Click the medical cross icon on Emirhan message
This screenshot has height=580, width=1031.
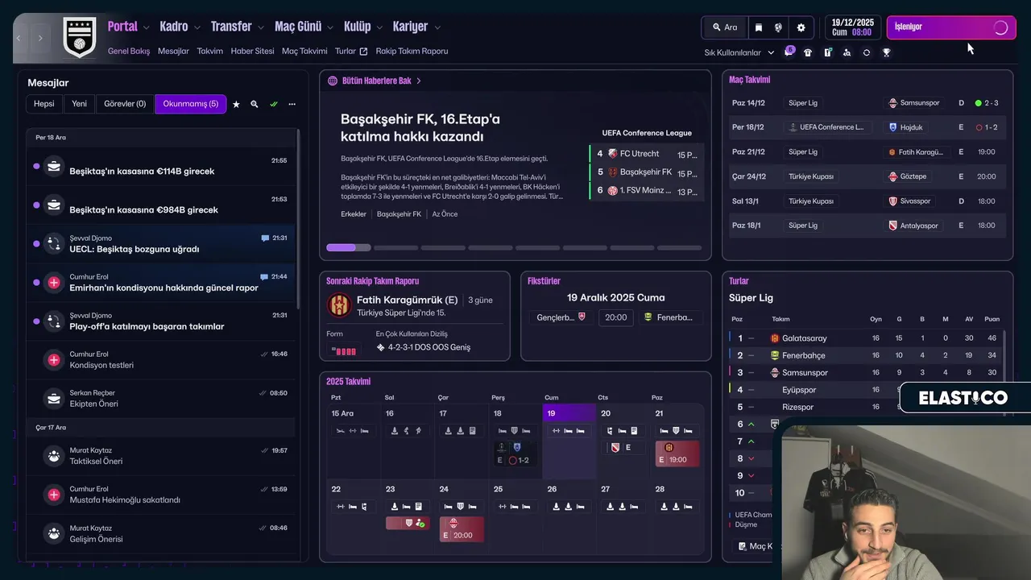tap(54, 283)
